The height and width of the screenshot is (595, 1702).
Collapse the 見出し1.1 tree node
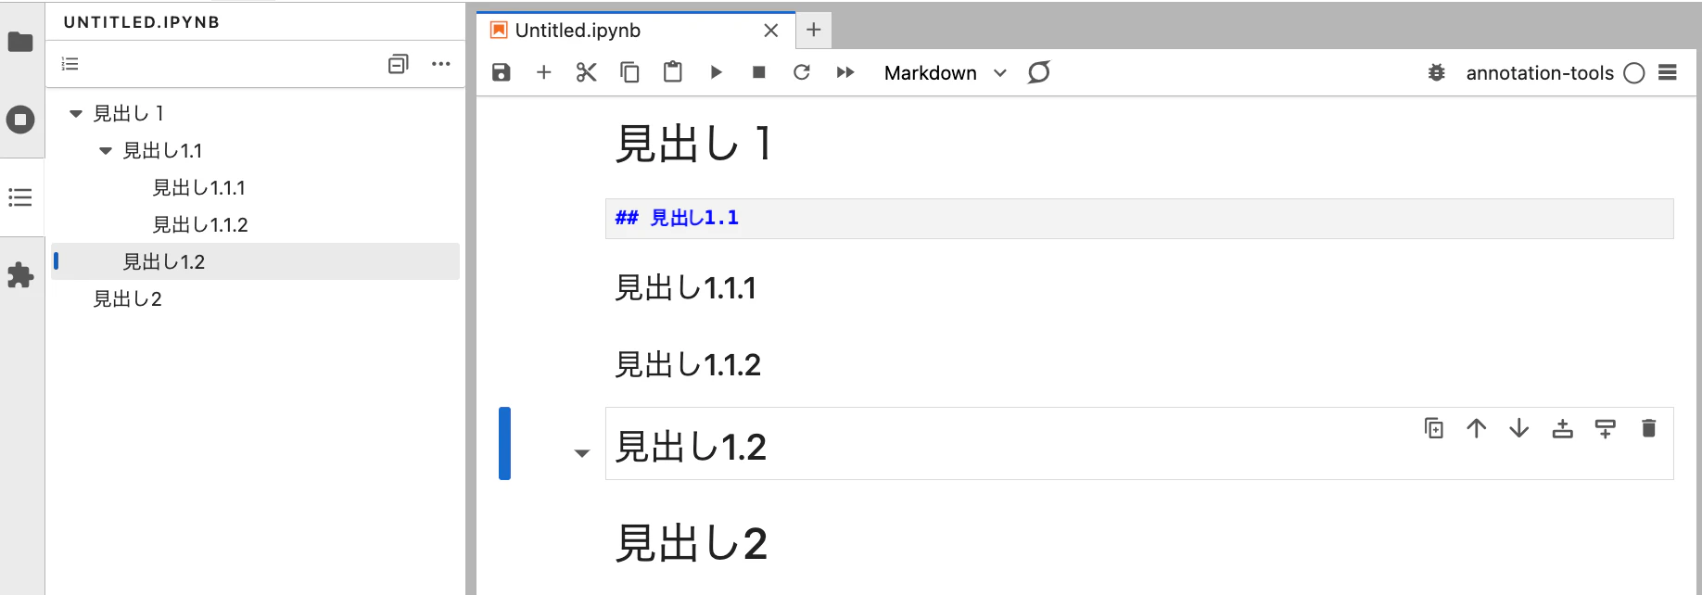point(106,151)
